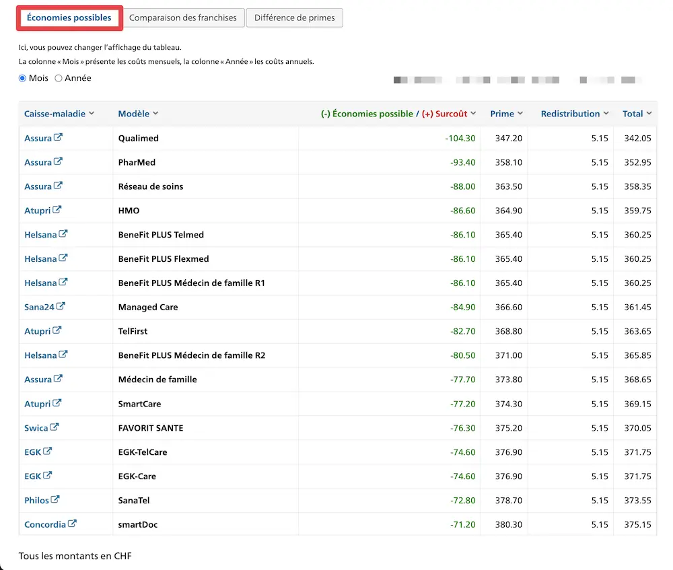This screenshot has height=570, width=673.
Task: Switch to Comparaison des franchises tab
Action: point(183,17)
